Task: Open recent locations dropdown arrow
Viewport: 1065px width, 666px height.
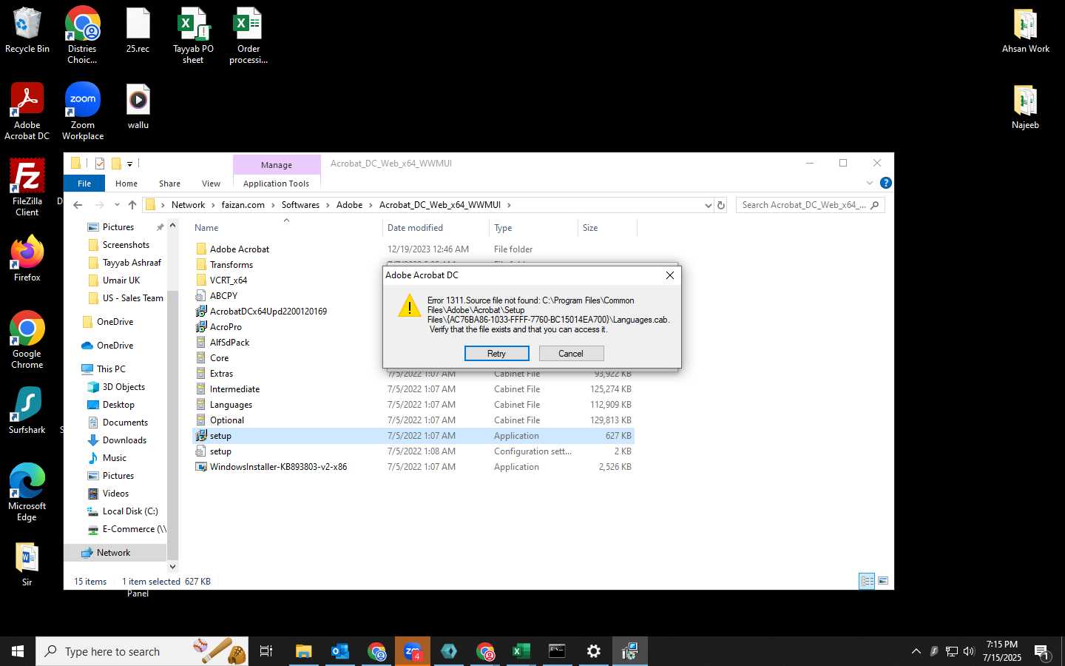Action: pyautogui.click(x=117, y=205)
